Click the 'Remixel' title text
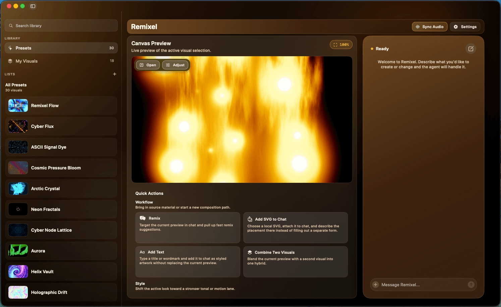The height and width of the screenshot is (307, 501). tap(144, 27)
